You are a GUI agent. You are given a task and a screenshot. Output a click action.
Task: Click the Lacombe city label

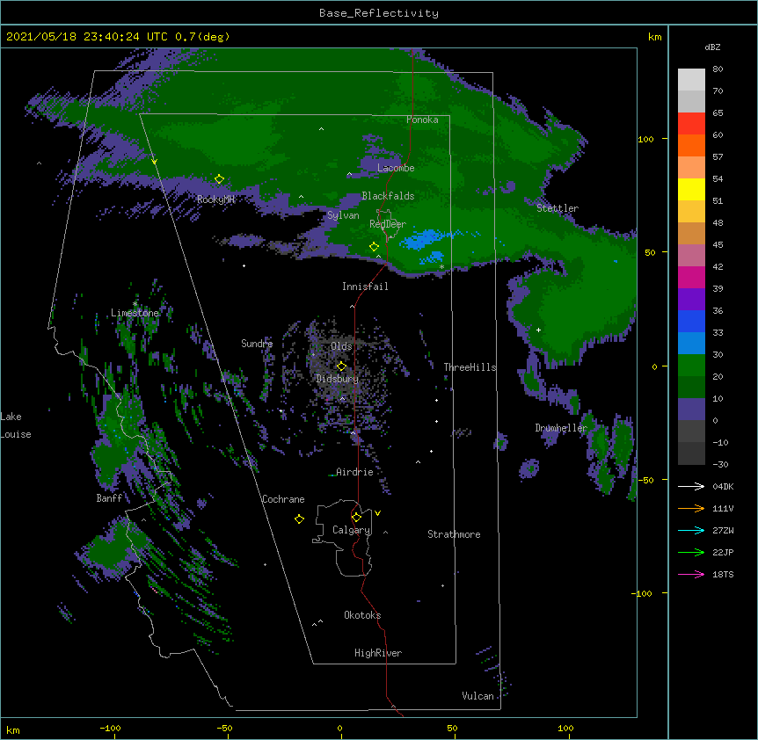pyautogui.click(x=396, y=168)
